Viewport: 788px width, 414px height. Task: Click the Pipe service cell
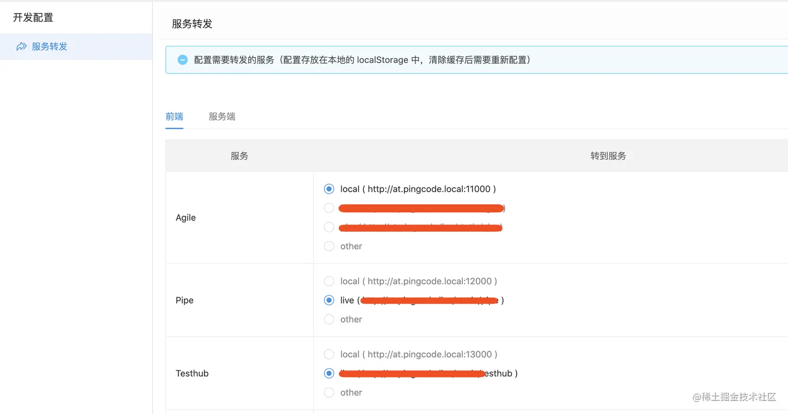[x=240, y=300]
